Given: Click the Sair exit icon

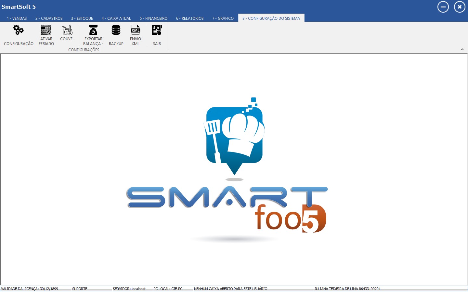Looking at the screenshot, I should pyautogui.click(x=157, y=30).
